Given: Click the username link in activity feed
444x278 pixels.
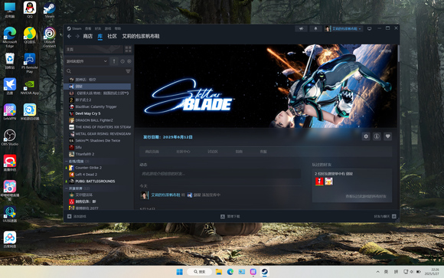Looking at the screenshot, I should [x=165, y=195].
